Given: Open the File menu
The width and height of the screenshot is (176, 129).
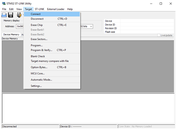Looking at the screenshot, I should point(4,9).
